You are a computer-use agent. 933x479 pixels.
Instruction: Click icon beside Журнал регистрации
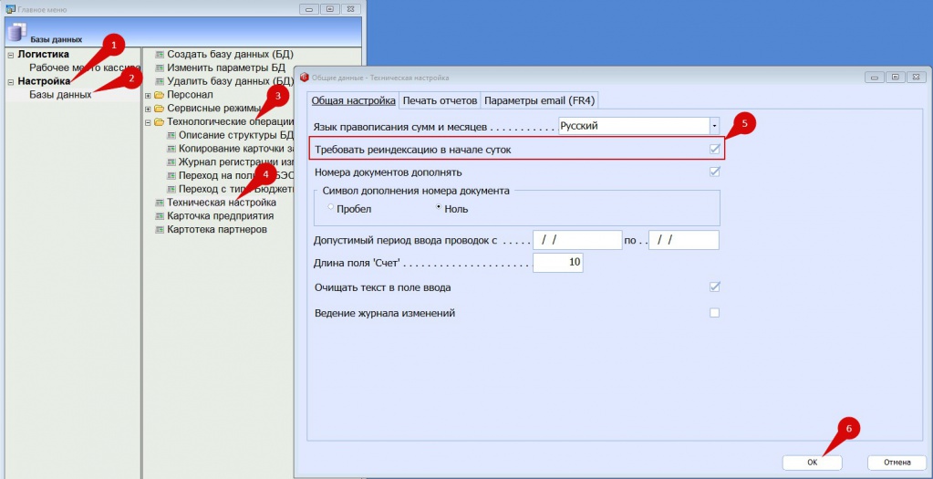pyautogui.click(x=171, y=161)
